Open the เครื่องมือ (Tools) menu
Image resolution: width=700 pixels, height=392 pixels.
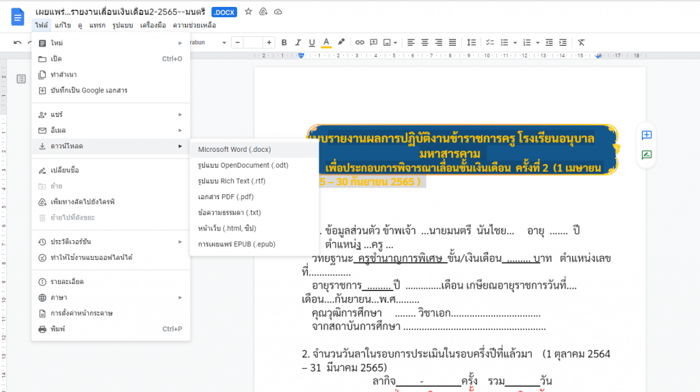pyautogui.click(x=152, y=25)
